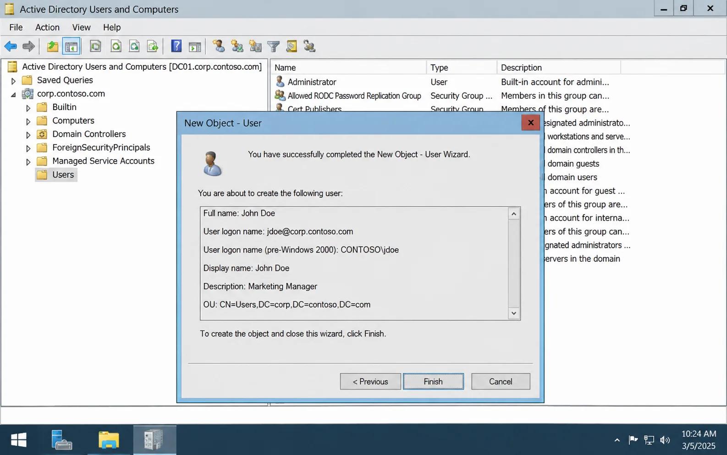Click the Export List toolbar icon
The height and width of the screenshot is (455, 727).
[x=153, y=46]
